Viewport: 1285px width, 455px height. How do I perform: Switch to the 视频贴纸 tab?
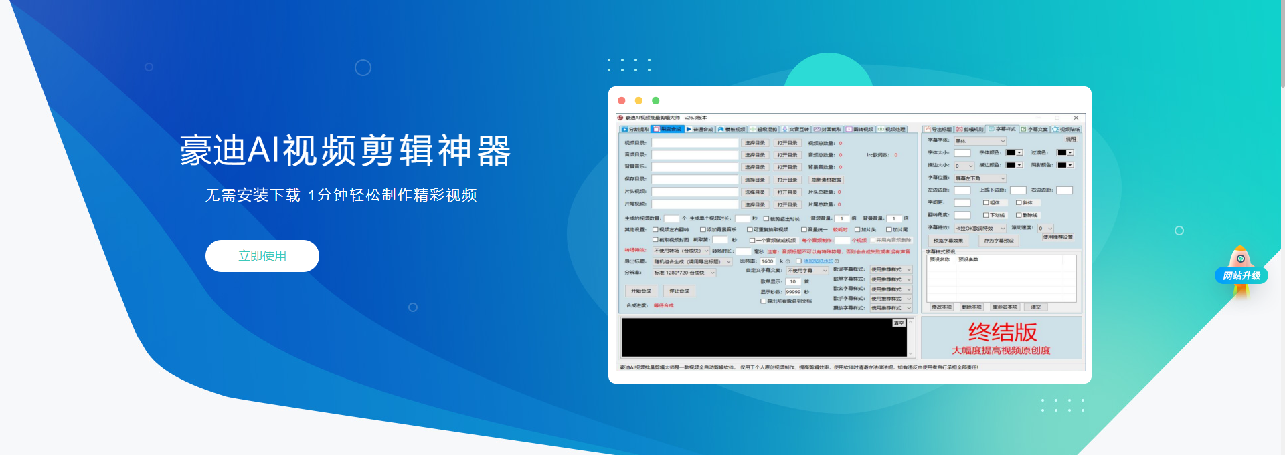1067,129
